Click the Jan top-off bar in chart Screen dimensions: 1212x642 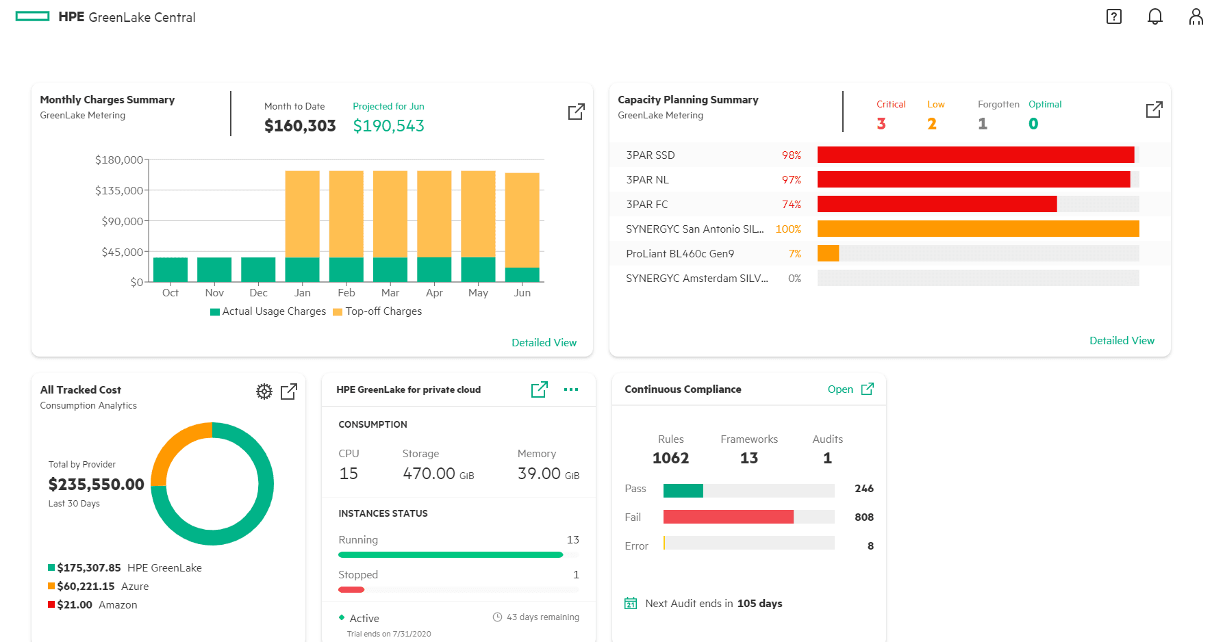click(302, 214)
